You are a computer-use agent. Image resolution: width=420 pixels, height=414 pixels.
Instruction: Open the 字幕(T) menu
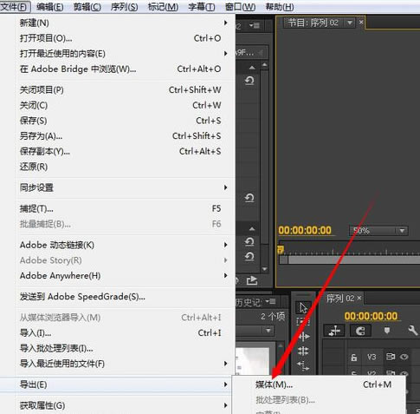[202, 7]
